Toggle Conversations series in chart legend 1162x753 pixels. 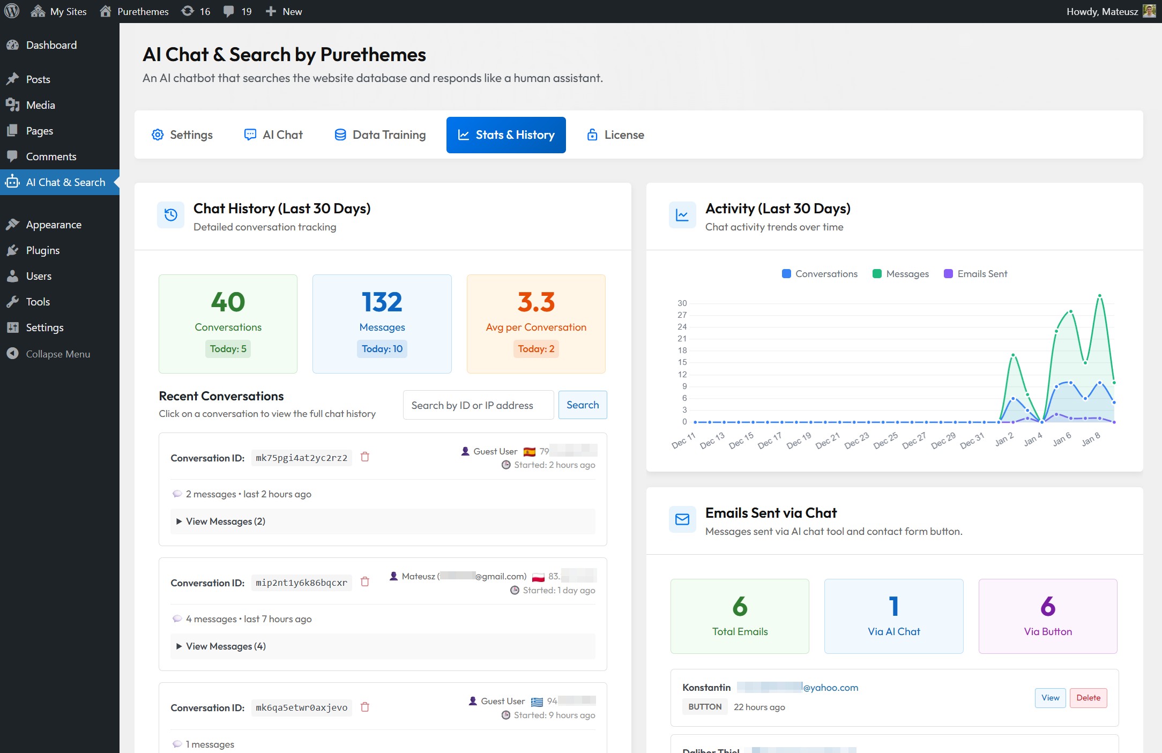(820, 274)
